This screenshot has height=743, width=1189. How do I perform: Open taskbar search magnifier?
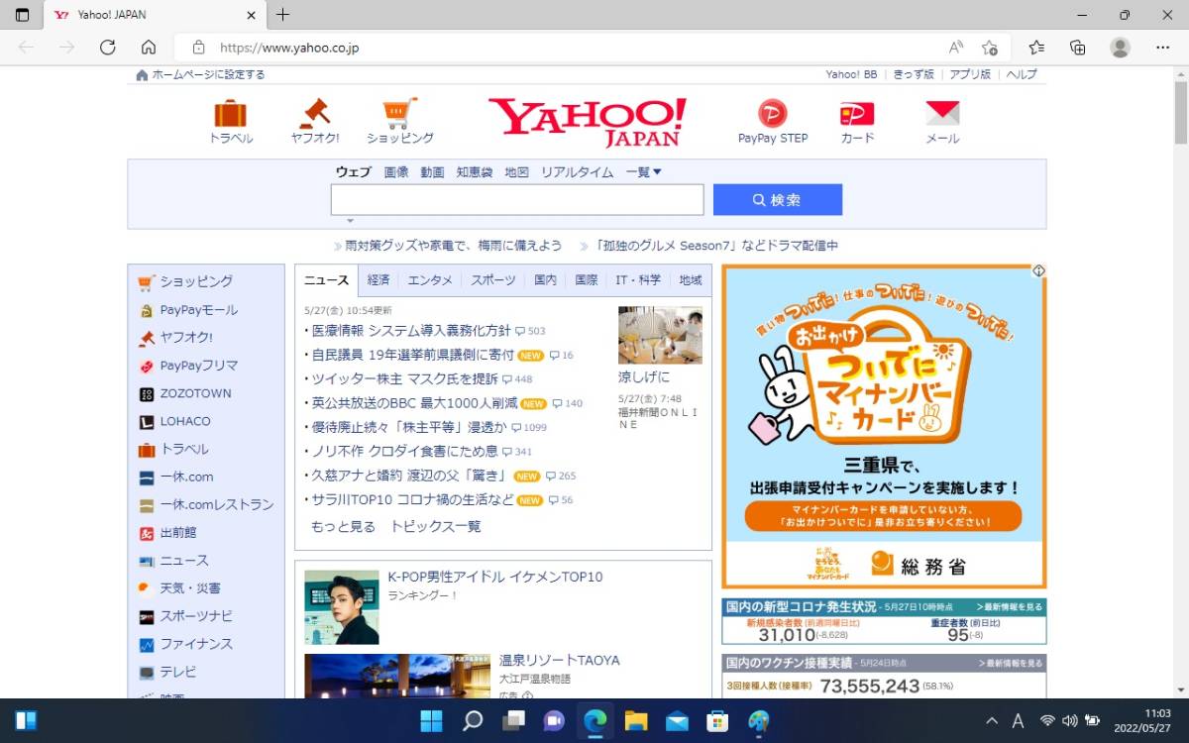473,720
